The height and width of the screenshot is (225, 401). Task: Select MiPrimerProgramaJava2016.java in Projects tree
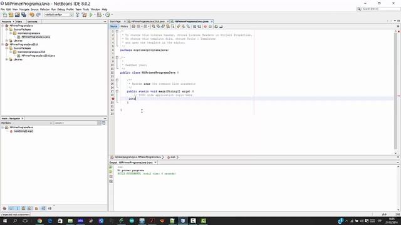point(38,56)
